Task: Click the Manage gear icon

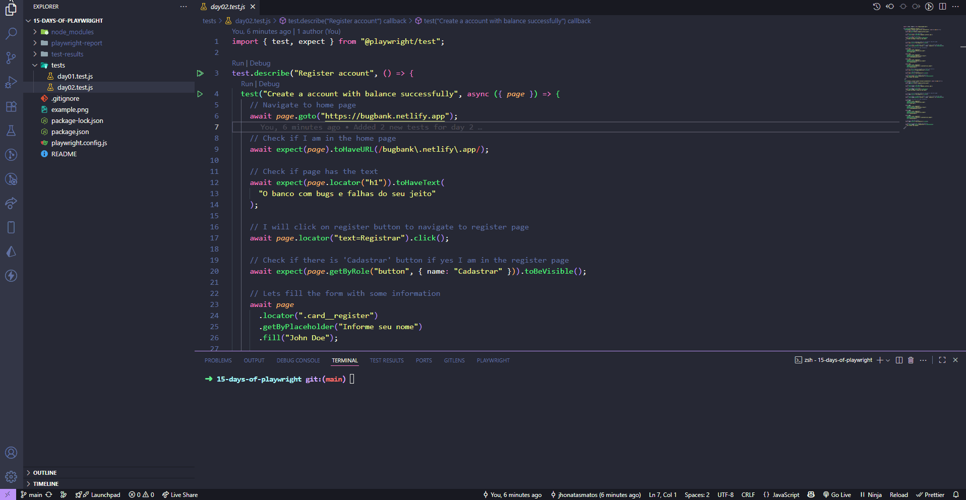Action: 11,476
